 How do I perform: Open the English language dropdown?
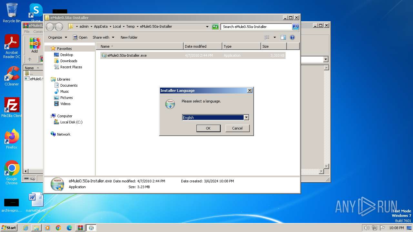click(246, 118)
